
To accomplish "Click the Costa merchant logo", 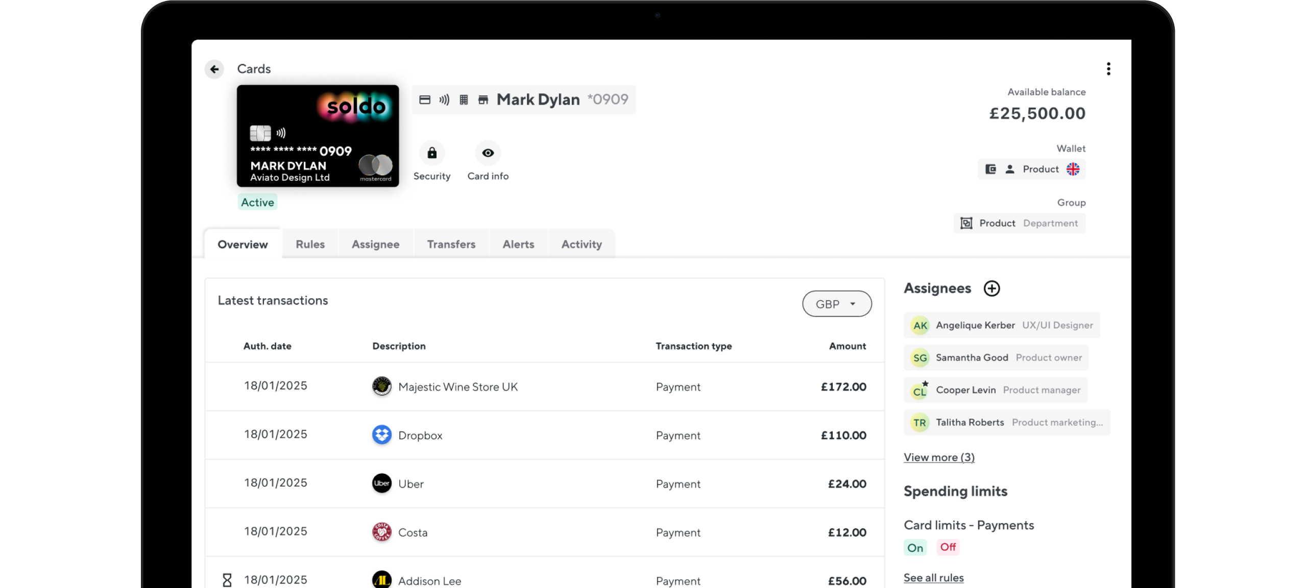I will click(x=381, y=532).
